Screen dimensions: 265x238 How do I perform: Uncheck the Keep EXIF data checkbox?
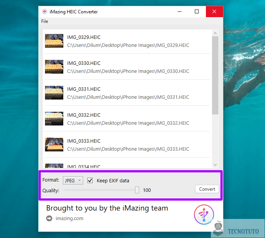click(x=90, y=180)
